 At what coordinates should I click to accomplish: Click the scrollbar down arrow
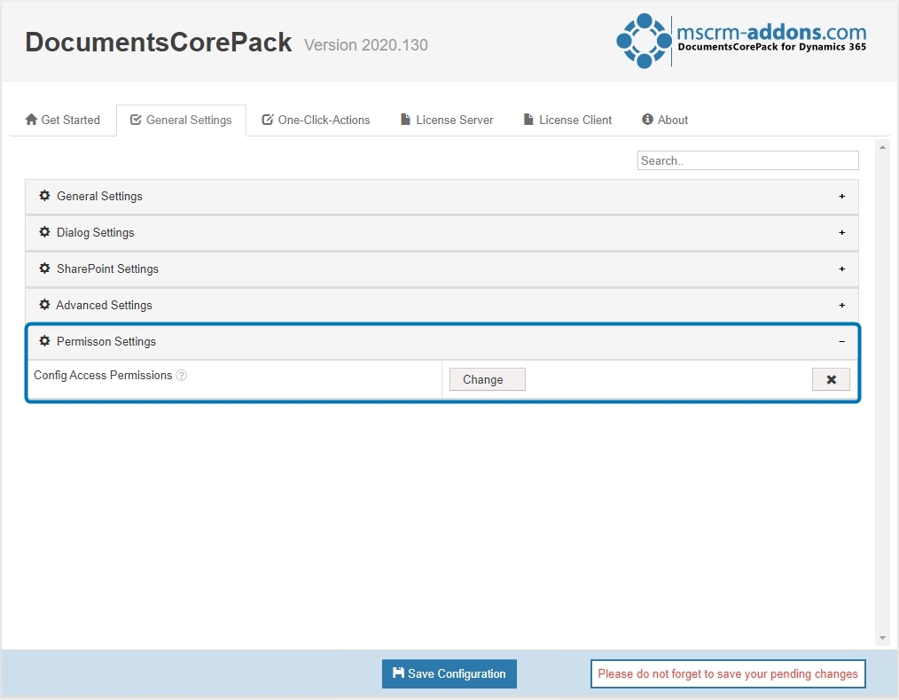tap(882, 638)
